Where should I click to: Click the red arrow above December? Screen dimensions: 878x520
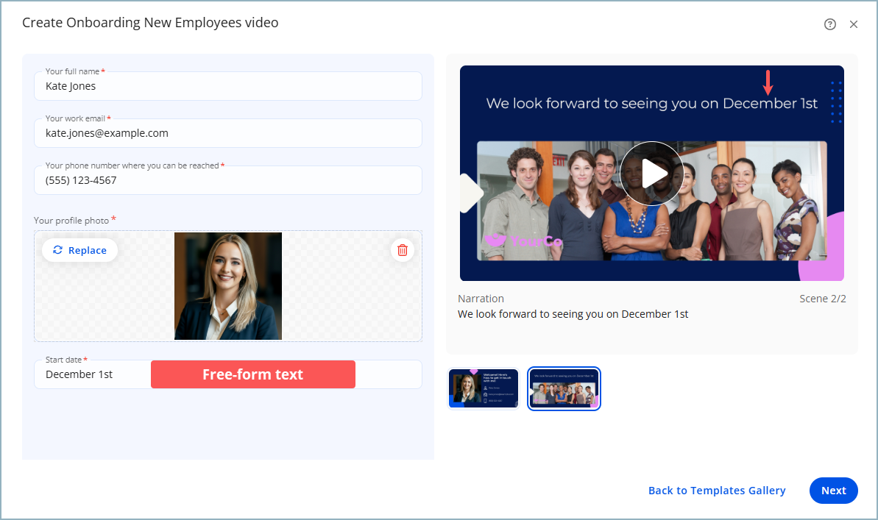pos(768,82)
